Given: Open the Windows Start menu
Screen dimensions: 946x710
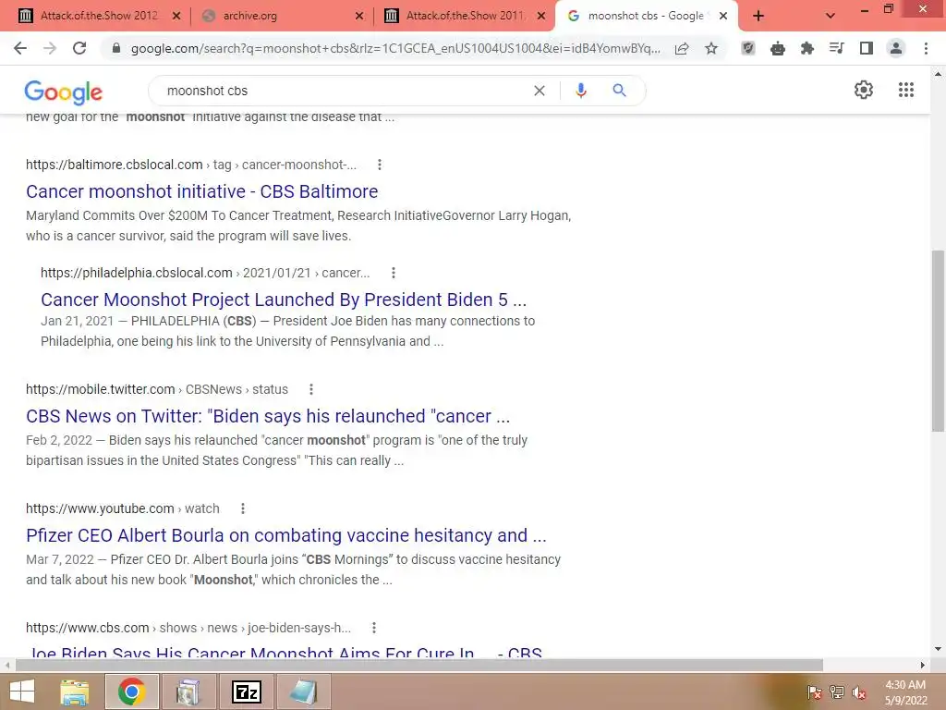Looking at the screenshot, I should [22, 692].
